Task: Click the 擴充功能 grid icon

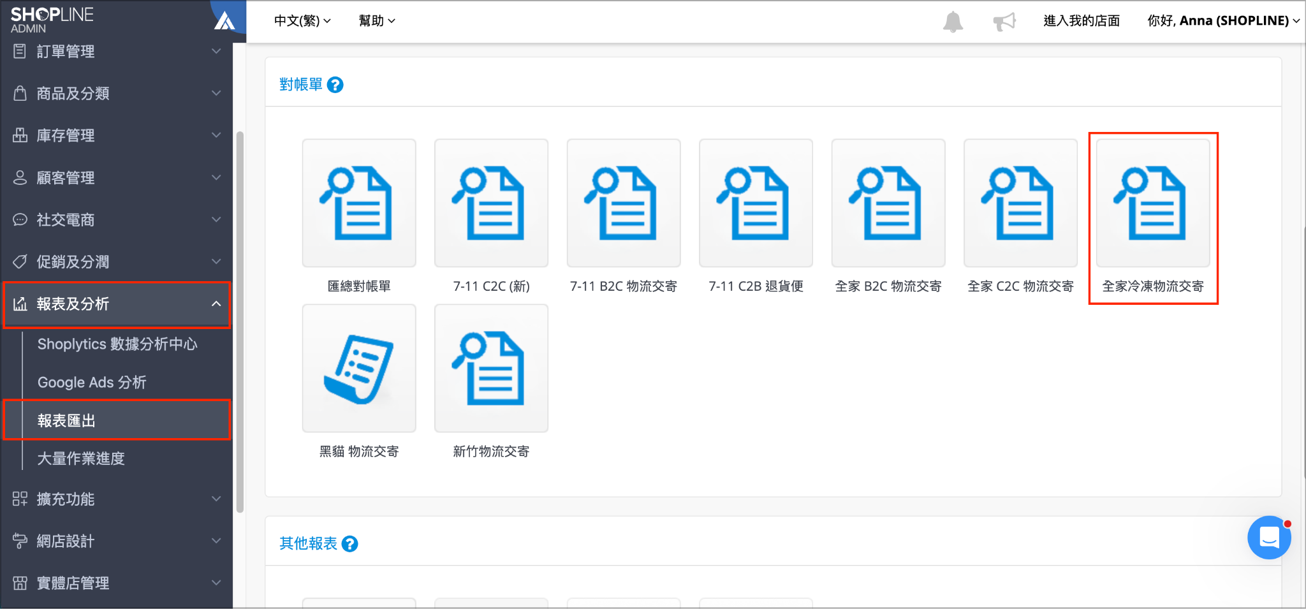Action: (x=20, y=499)
